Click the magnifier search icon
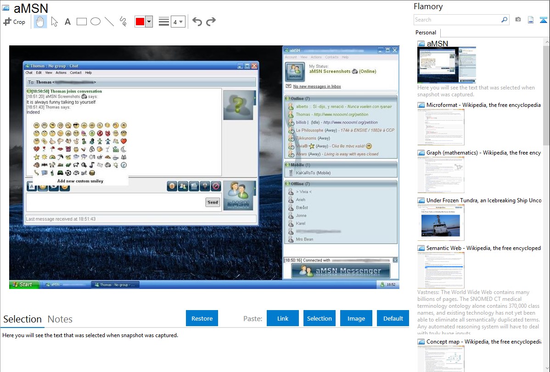This screenshot has width=550, height=372. pyautogui.click(x=505, y=20)
